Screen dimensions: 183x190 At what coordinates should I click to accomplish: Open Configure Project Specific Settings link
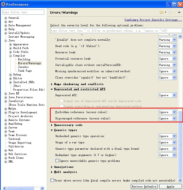[x=153, y=20]
